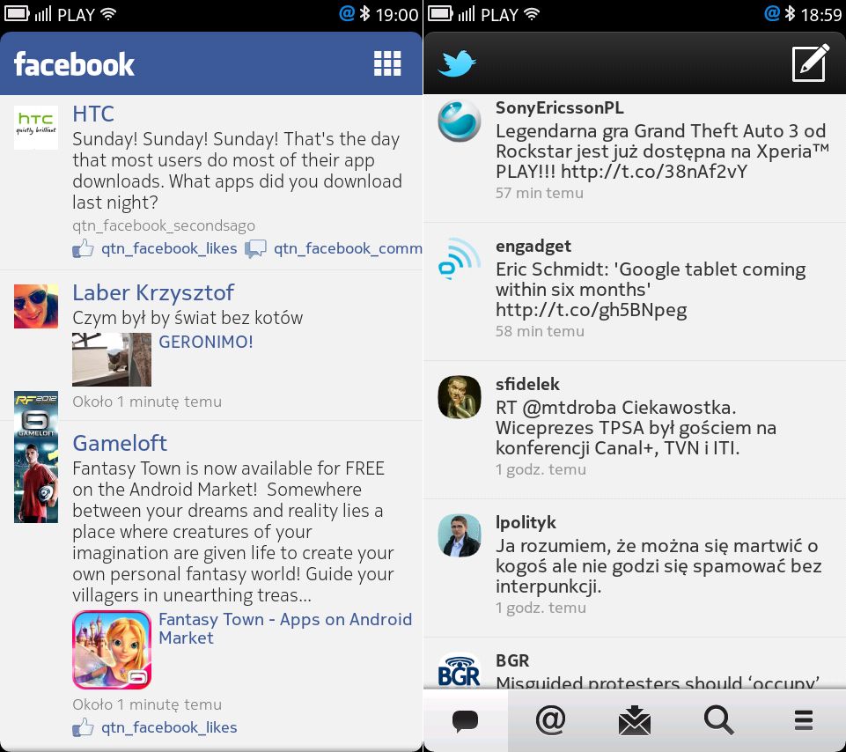This screenshot has width=846, height=752.
Task: Select the timeline speech bubble tab
Action: click(465, 720)
